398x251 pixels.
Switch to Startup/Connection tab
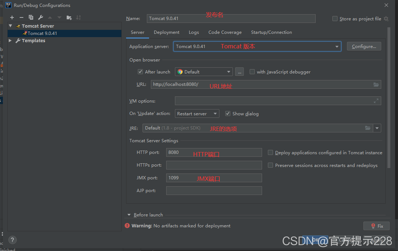[x=271, y=32]
